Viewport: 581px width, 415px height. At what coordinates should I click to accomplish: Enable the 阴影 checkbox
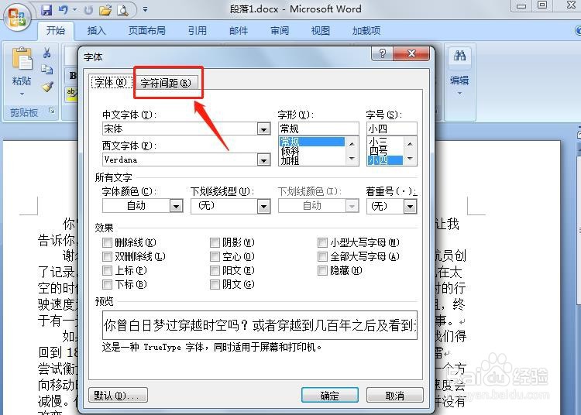pos(215,243)
